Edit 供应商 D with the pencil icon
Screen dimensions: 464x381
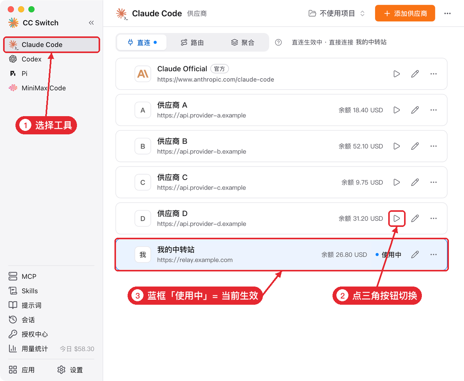[415, 218]
